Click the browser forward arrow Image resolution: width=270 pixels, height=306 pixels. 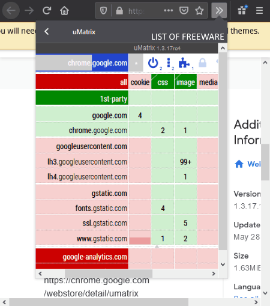[x=29, y=10]
